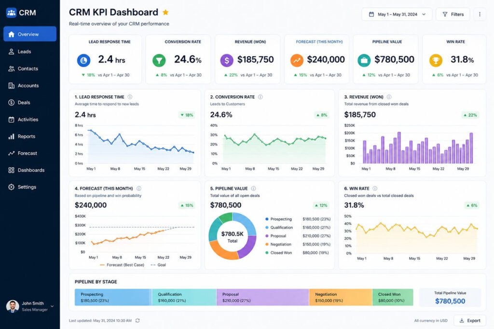494x329 pixels.
Task: Click the info icon next to 5. Pipeline Value
Action: coord(253,188)
